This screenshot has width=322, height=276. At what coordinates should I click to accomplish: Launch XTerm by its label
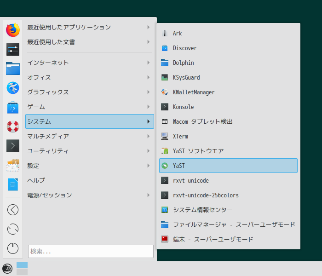(x=180, y=136)
